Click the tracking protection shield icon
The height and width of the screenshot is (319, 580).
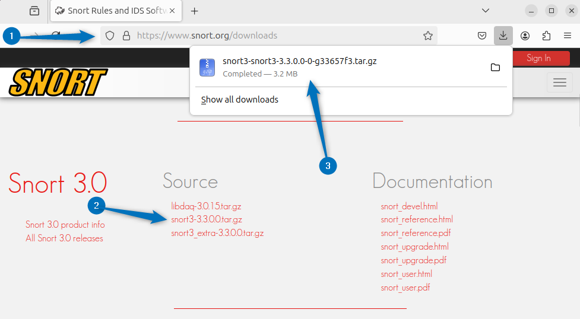(x=109, y=36)
